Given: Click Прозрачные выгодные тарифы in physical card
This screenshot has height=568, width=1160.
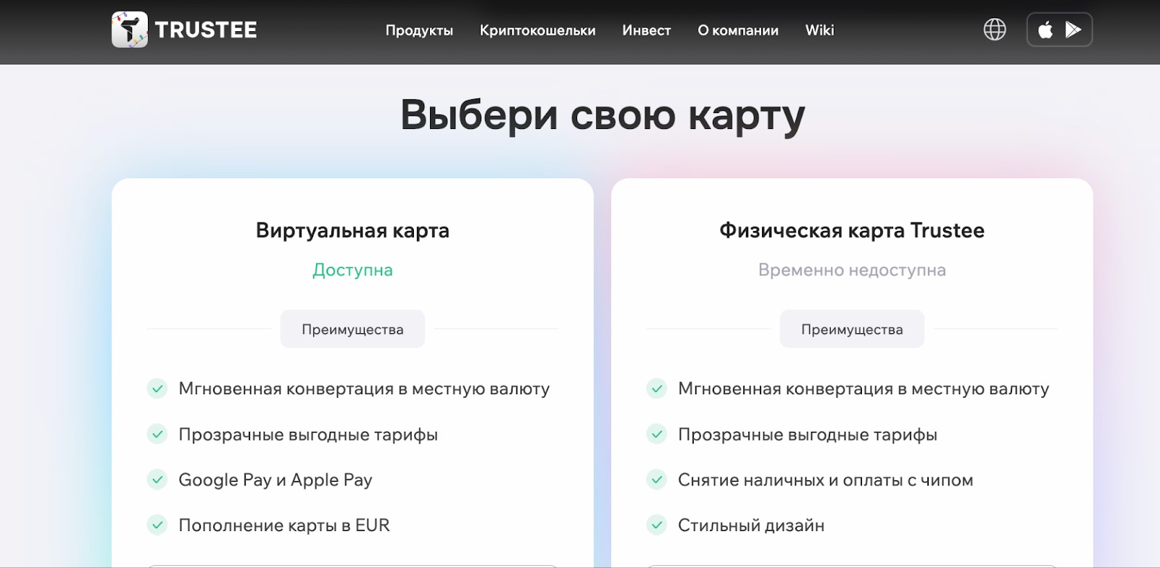Looking at the screenshot, I should [x=808, y=435].
